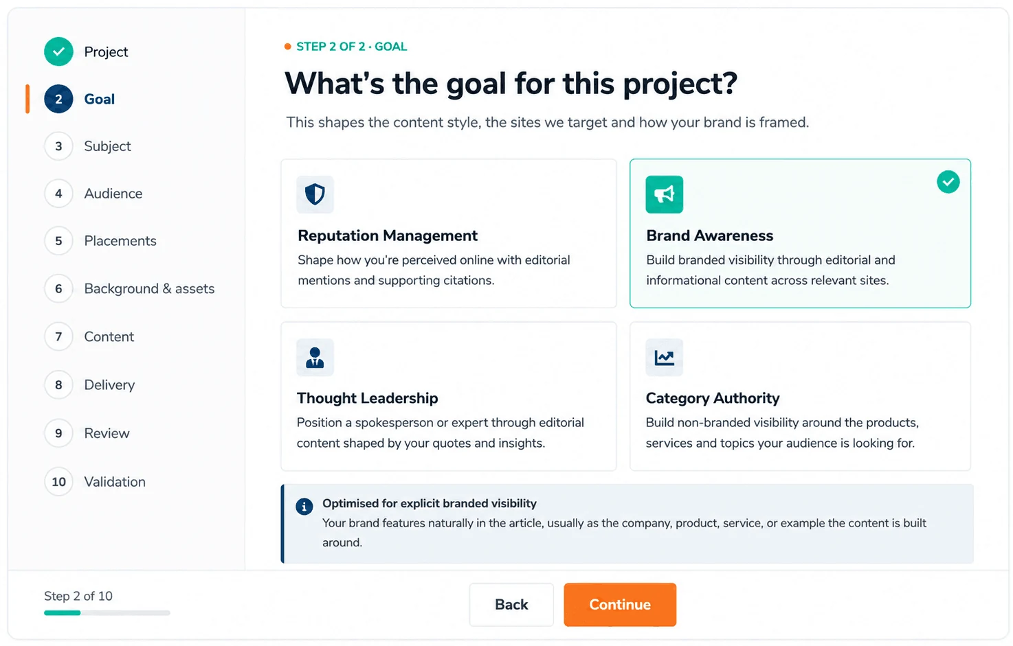
Task: Click the green checkmark on Project step
Action: coord(58,51)
